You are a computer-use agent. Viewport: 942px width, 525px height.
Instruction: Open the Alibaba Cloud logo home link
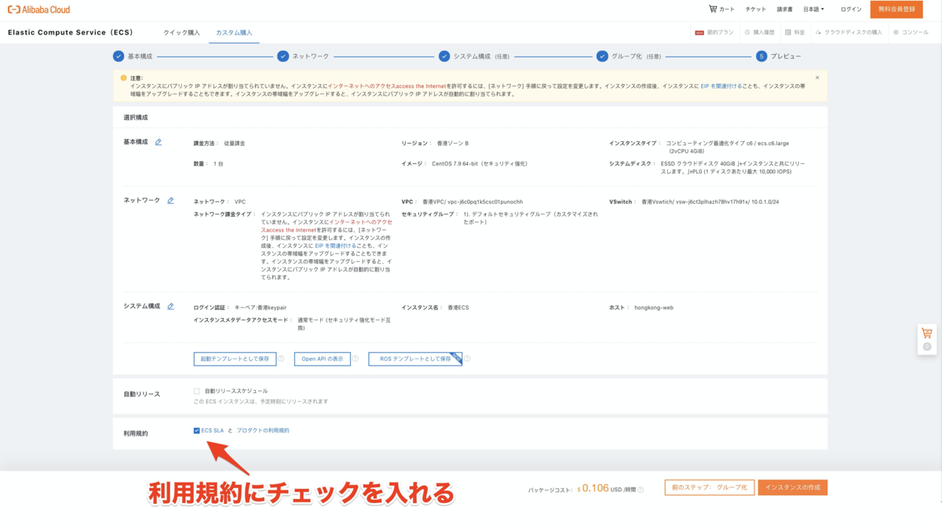pos(39,9)
